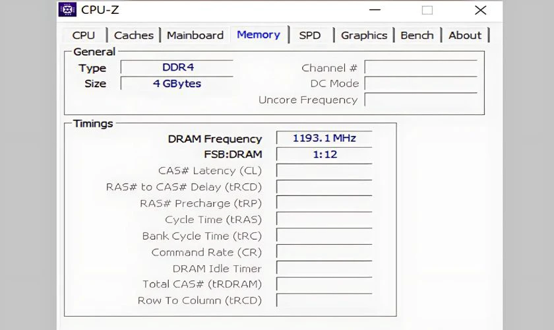Click the empty Uncore Frequency field
This screenshot has height=330, width=554.
click(421, 100)
